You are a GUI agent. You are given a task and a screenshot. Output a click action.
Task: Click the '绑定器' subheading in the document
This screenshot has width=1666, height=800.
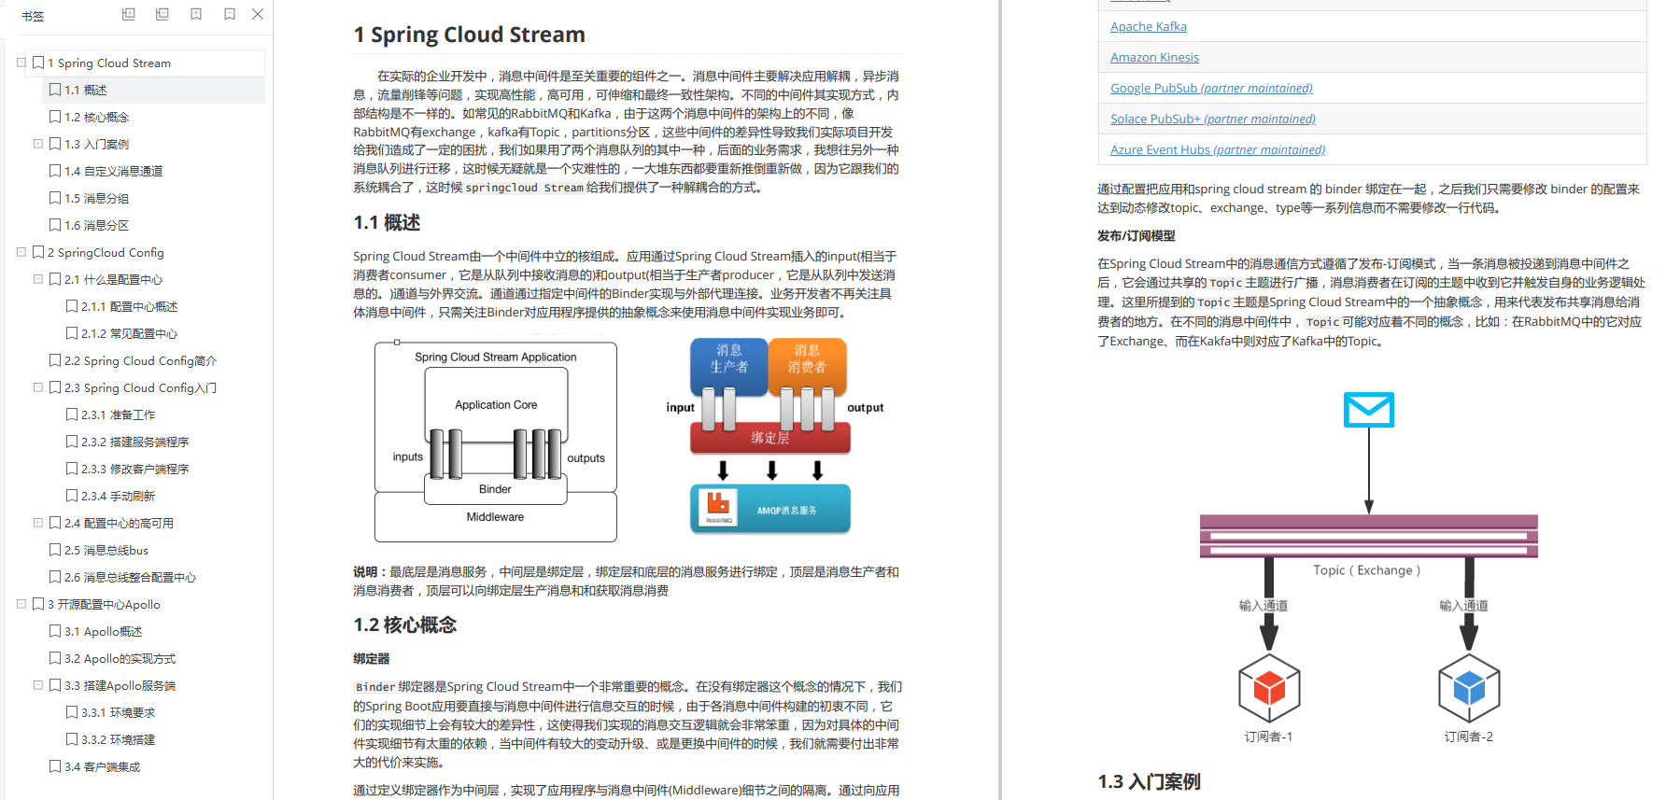pos(371,658)
